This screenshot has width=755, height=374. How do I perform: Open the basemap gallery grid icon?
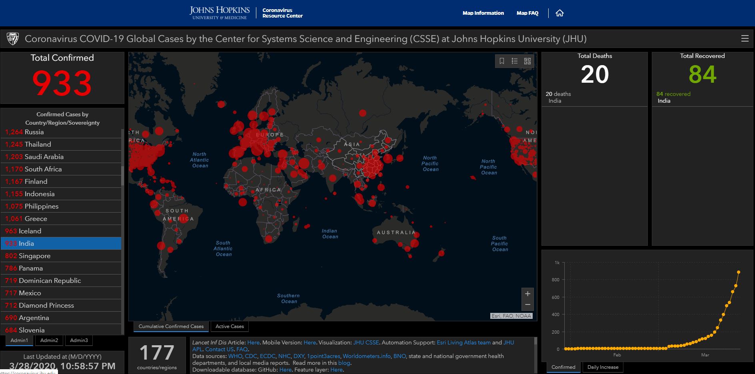tap(527, 61)
